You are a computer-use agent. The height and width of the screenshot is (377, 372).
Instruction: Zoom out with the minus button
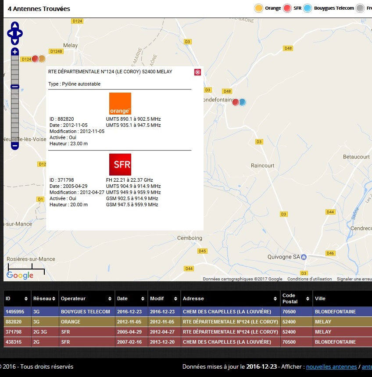15,146
